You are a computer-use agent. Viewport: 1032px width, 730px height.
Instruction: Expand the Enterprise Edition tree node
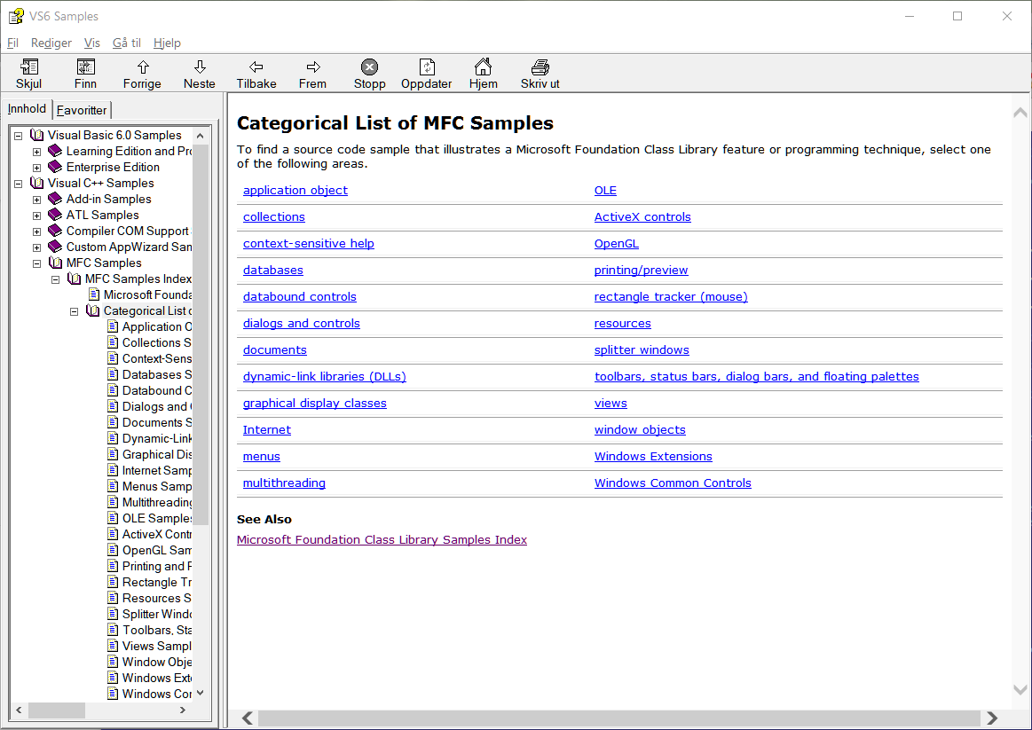click(x=37, y=168)
